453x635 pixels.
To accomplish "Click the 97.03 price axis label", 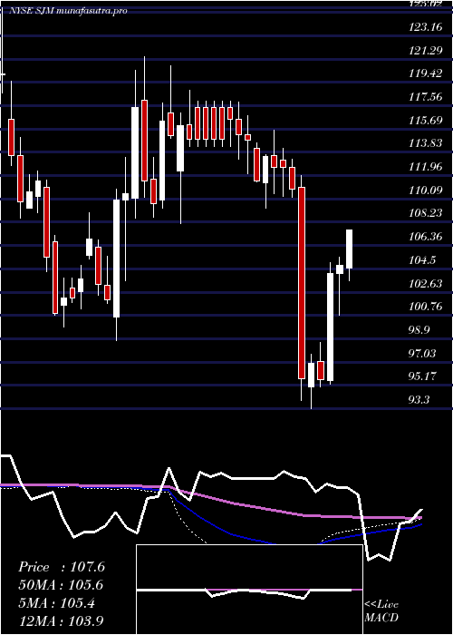I will pos(423,354).
